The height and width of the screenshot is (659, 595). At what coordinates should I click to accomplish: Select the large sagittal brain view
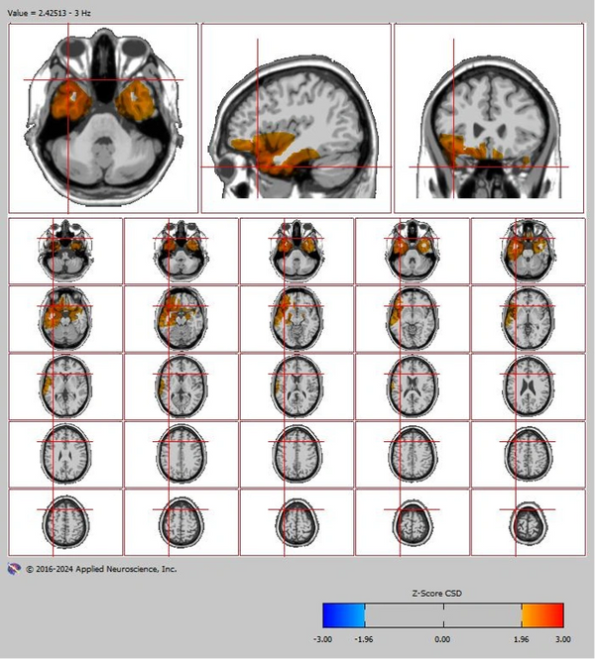pos(296,118)
